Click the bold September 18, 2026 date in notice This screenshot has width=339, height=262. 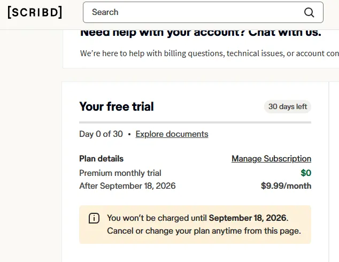coord(248,218)
